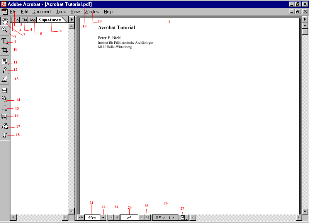Click the 8.5 x 11 in page size box
309x223 pixels.
tap(165, 218)
